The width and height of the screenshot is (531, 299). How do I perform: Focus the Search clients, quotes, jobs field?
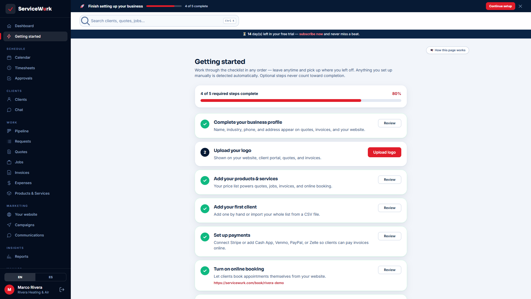coord(159,21)
